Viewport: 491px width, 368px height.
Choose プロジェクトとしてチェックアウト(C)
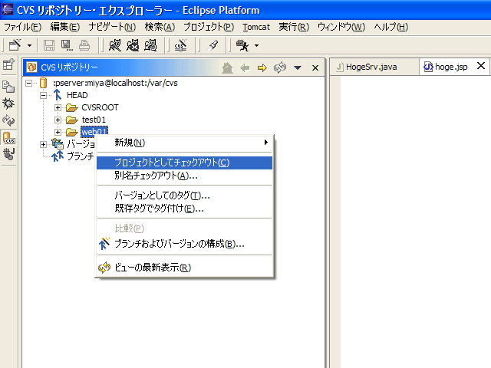click(184, 163)
